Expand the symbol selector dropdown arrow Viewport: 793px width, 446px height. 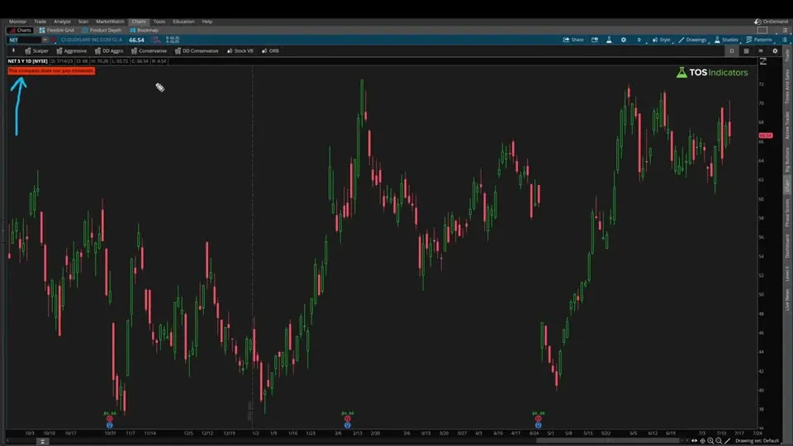pos(45,40)
